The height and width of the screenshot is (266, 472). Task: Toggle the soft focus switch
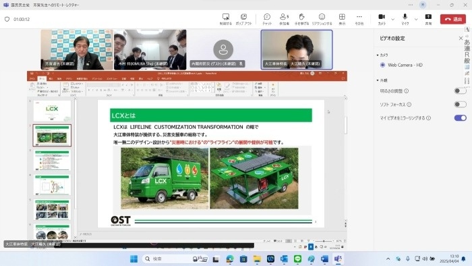(461, 104)
